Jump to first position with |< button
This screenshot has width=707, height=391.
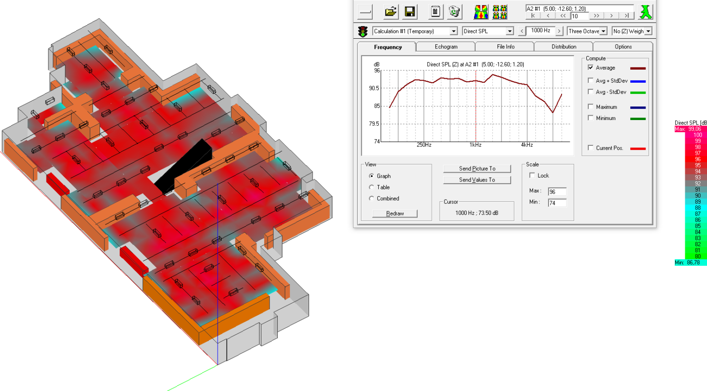pyautogui.click(x=533, y=16)
